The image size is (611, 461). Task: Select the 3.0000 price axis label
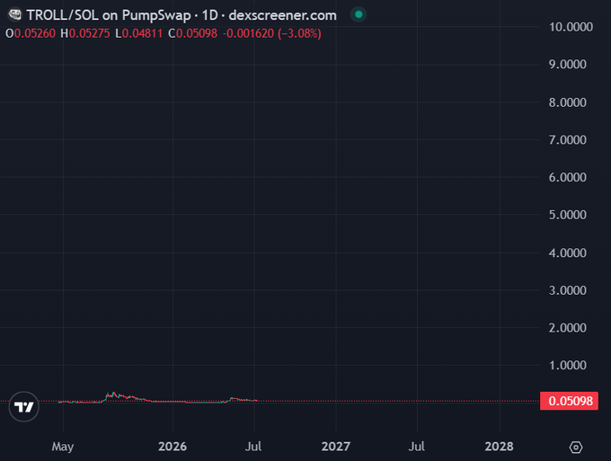(x=567, y=290)
